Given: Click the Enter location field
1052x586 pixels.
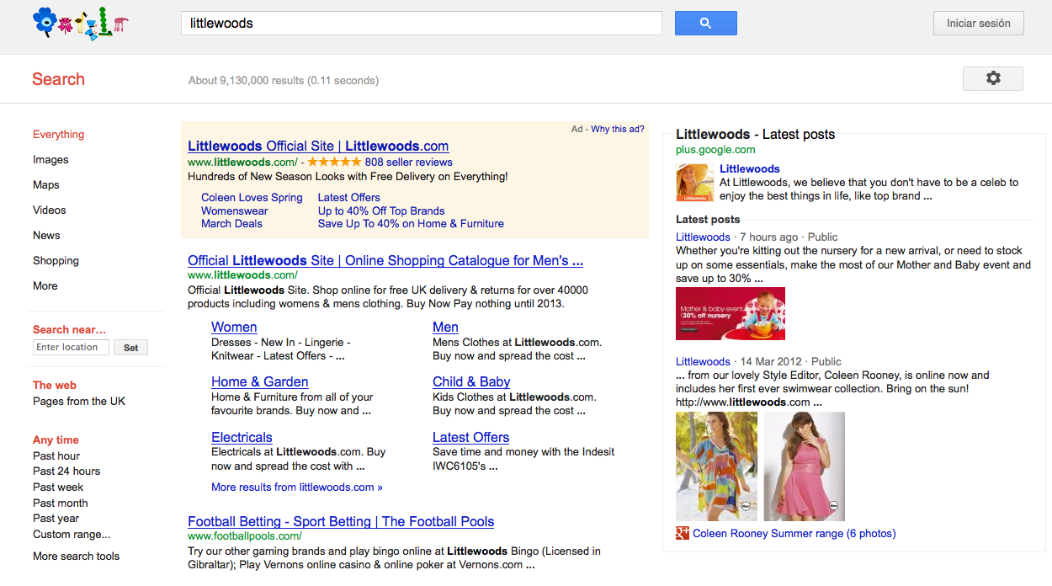Looking at the screenshot, I should pos(71,347).
